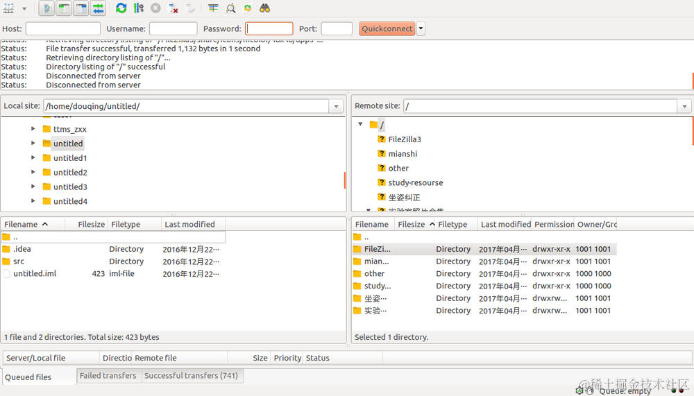Toggle directory comparison magnifier icon

pos(230,8)
